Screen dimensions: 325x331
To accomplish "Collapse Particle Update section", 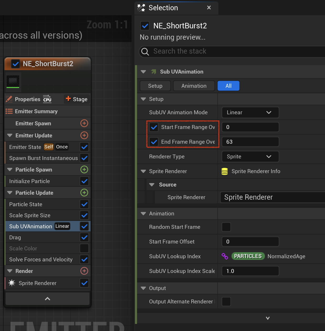I will (x=10, y=193).
